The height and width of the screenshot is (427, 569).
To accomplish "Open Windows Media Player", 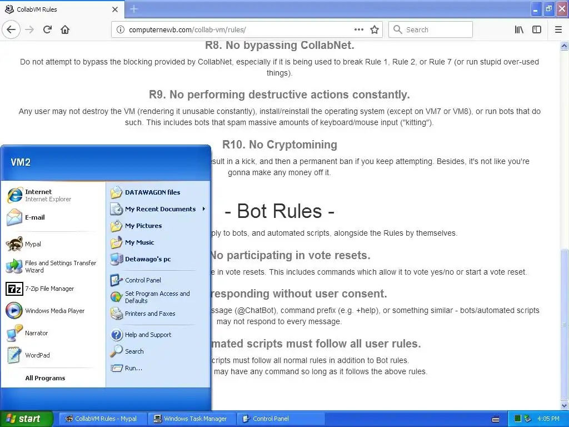I will coord(53,311).
